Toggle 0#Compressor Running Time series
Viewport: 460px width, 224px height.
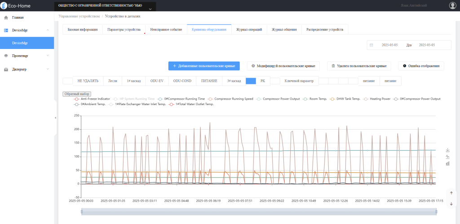point(181,99)
